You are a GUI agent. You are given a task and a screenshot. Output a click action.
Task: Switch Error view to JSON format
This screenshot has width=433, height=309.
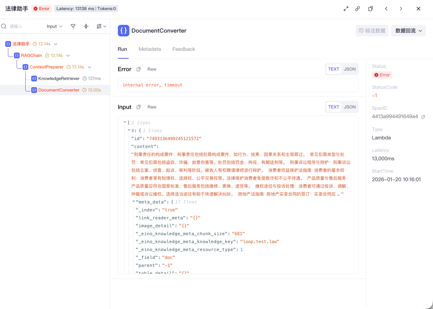(350, 69)
